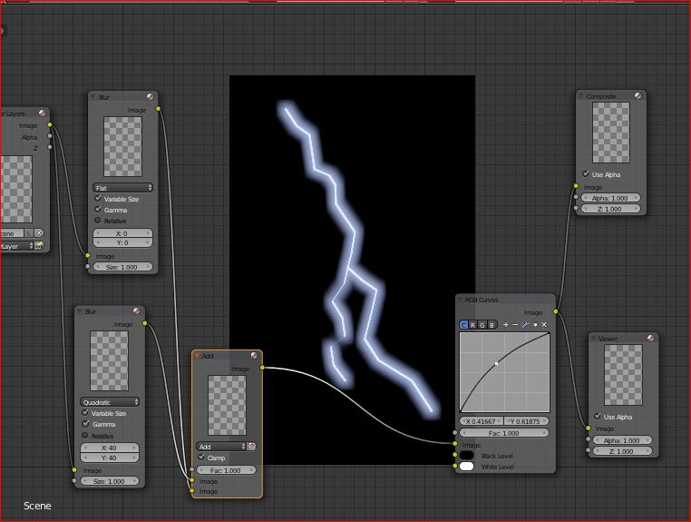Image resolution: width=691 pixels, height=522 pixels.
Task: Toggle preview sphere on the Flat Blur node
Action: pyautogui.click(x=150, y=96)
